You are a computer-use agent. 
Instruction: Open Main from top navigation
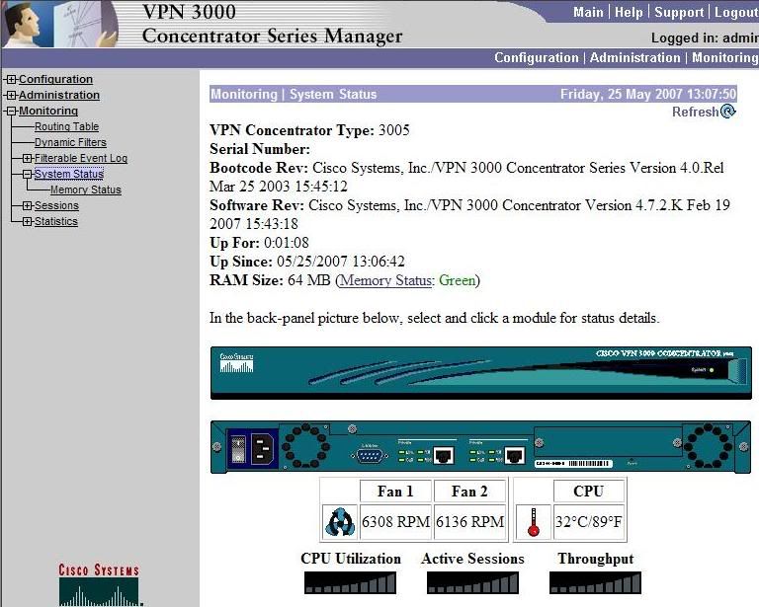(x=588, y=12)
